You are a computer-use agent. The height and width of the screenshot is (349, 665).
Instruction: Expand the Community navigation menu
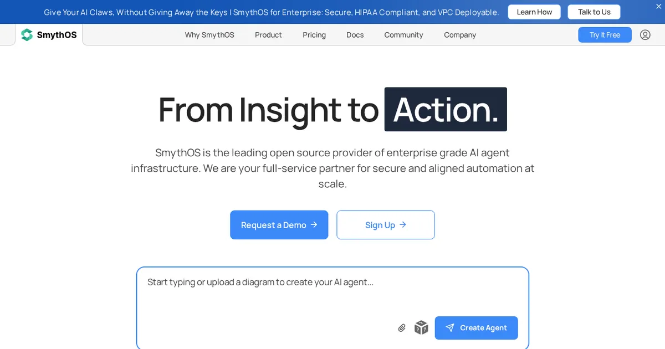point(403,35)
